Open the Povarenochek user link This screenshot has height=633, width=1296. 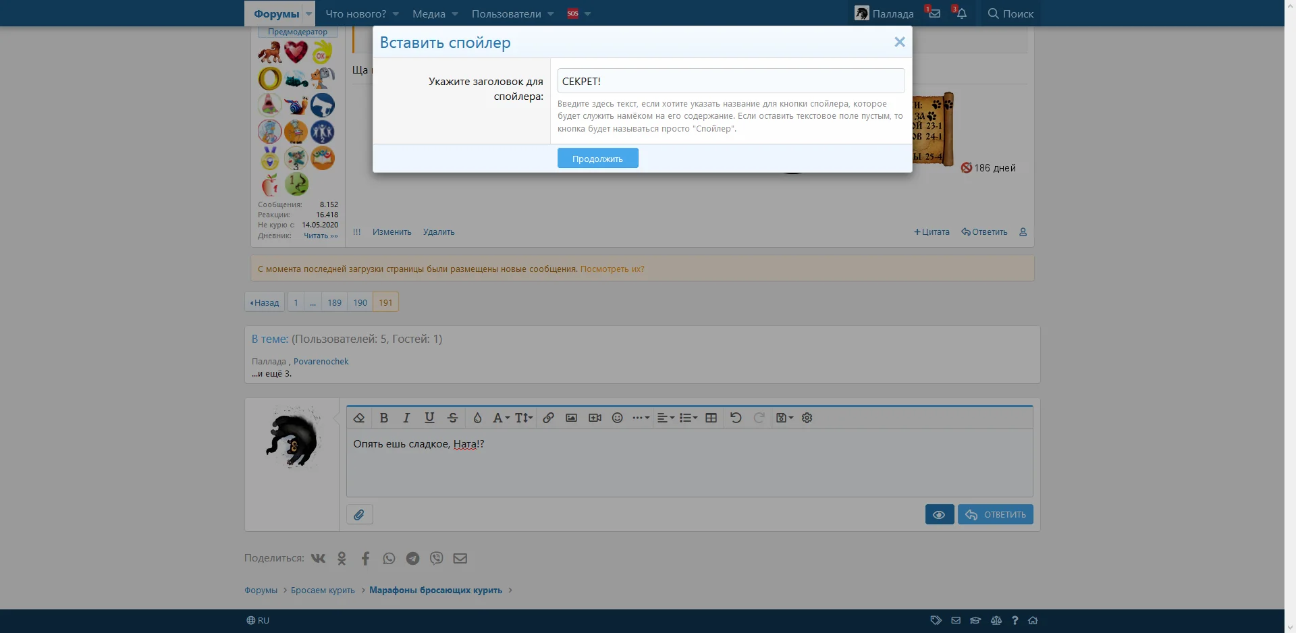click(x=321, y=362)
